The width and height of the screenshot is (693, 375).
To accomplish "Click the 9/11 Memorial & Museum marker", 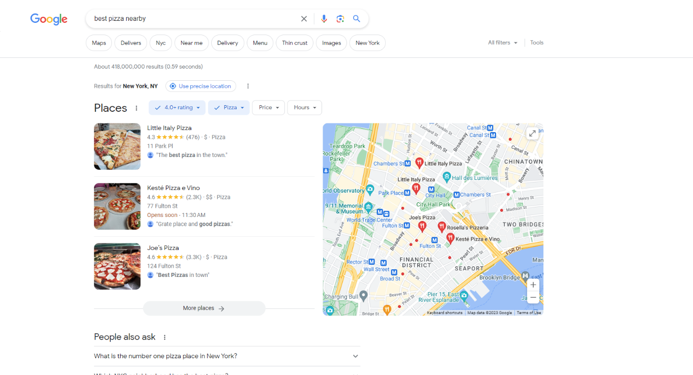I will 368,208.
